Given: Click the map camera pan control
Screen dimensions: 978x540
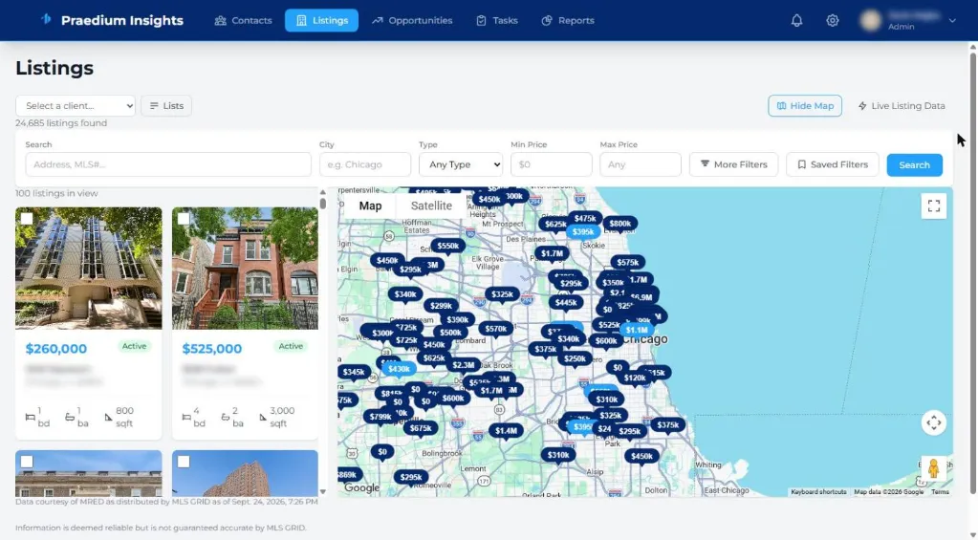Looking at the screenshot, I should tap(934, 422).
